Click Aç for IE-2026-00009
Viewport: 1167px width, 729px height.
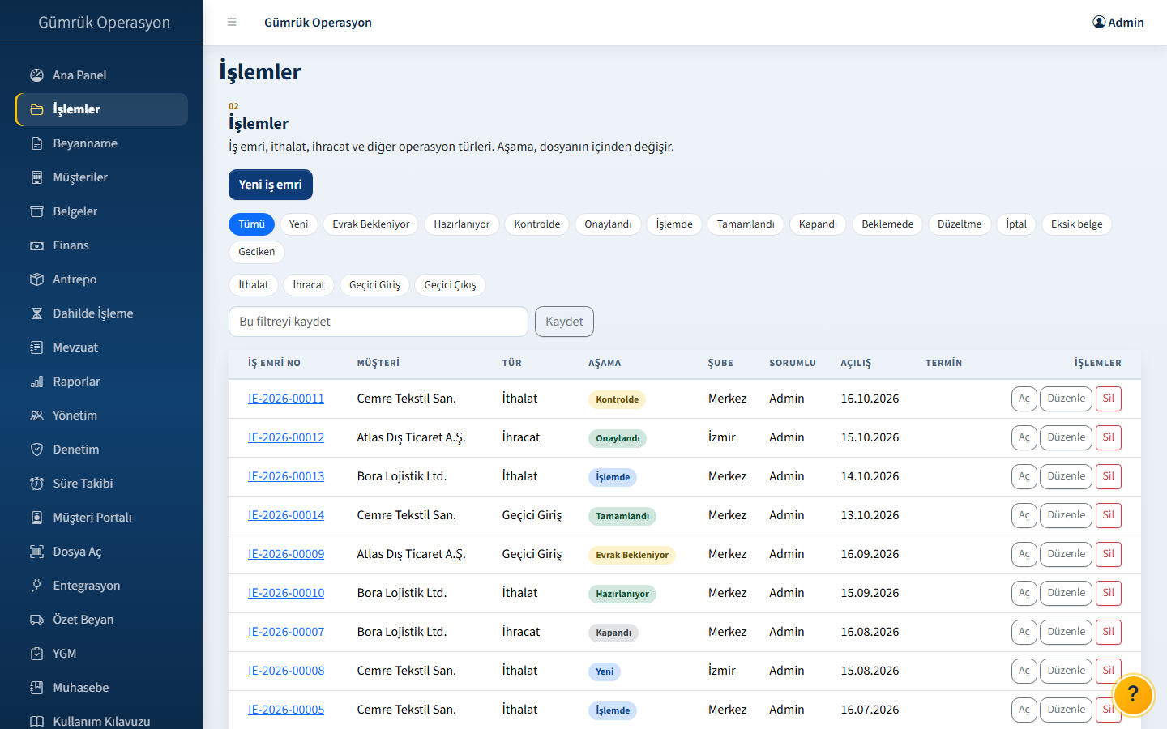click(x=1024, y=554)
